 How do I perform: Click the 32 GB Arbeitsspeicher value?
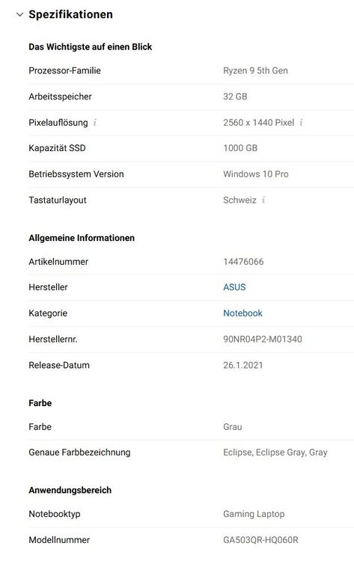point(235,96)
